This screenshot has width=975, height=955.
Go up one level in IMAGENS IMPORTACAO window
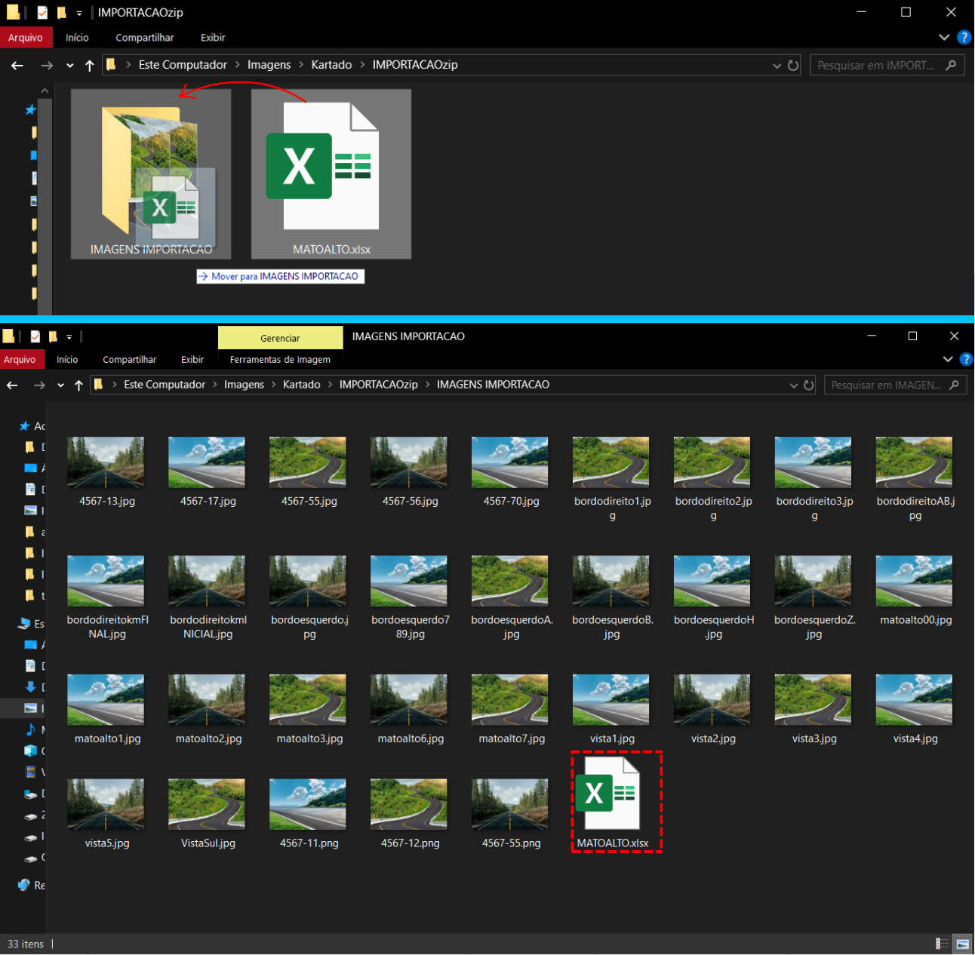coord(78,385)
